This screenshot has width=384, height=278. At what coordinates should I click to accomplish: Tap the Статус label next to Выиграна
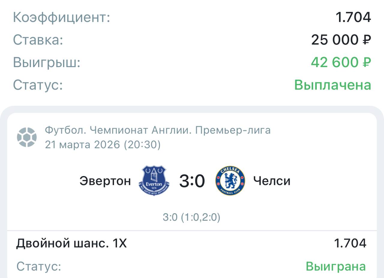coord(39,266)
